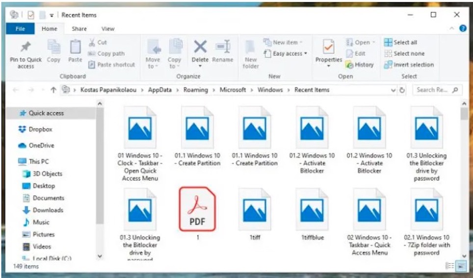473x278 pixels.
Task: Switch to large icons view in status bar
Action: coord(461,266)
